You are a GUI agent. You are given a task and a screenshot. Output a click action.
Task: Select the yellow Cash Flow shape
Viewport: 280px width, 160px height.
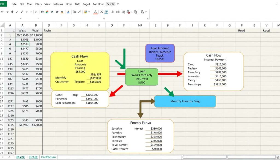click(80, 71)
